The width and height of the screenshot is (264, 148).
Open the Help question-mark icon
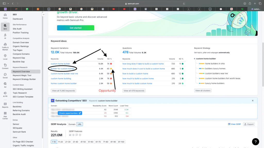[x=255, y=142]
